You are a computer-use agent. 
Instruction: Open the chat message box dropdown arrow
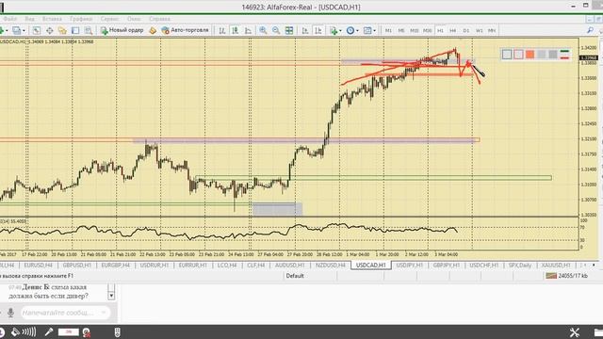click(x=104, y=313)
